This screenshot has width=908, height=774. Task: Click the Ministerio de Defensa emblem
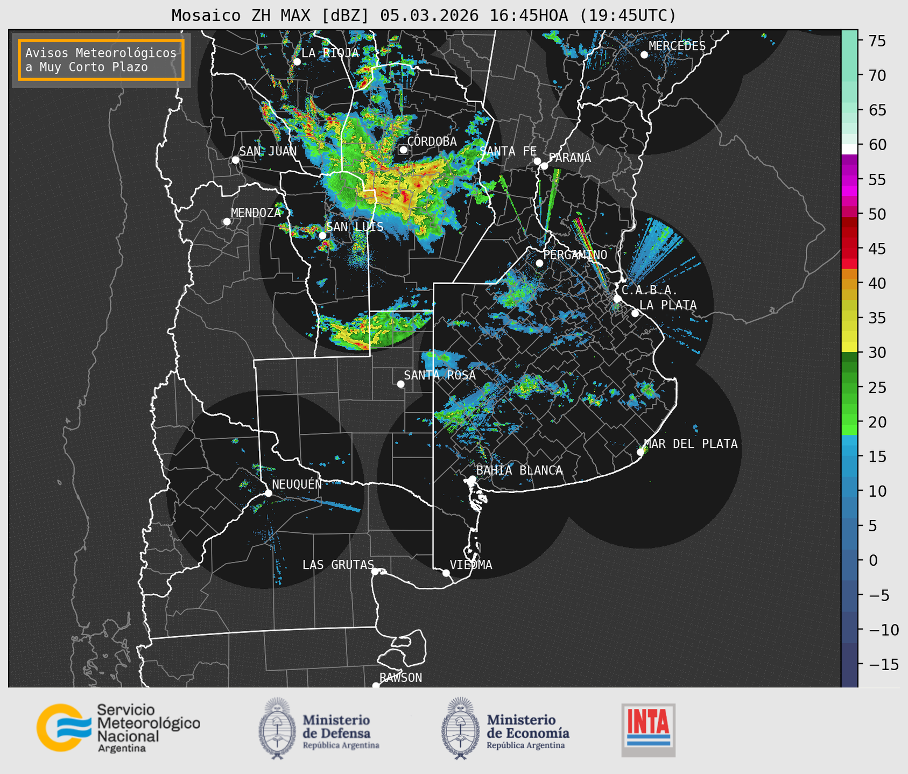277,729
